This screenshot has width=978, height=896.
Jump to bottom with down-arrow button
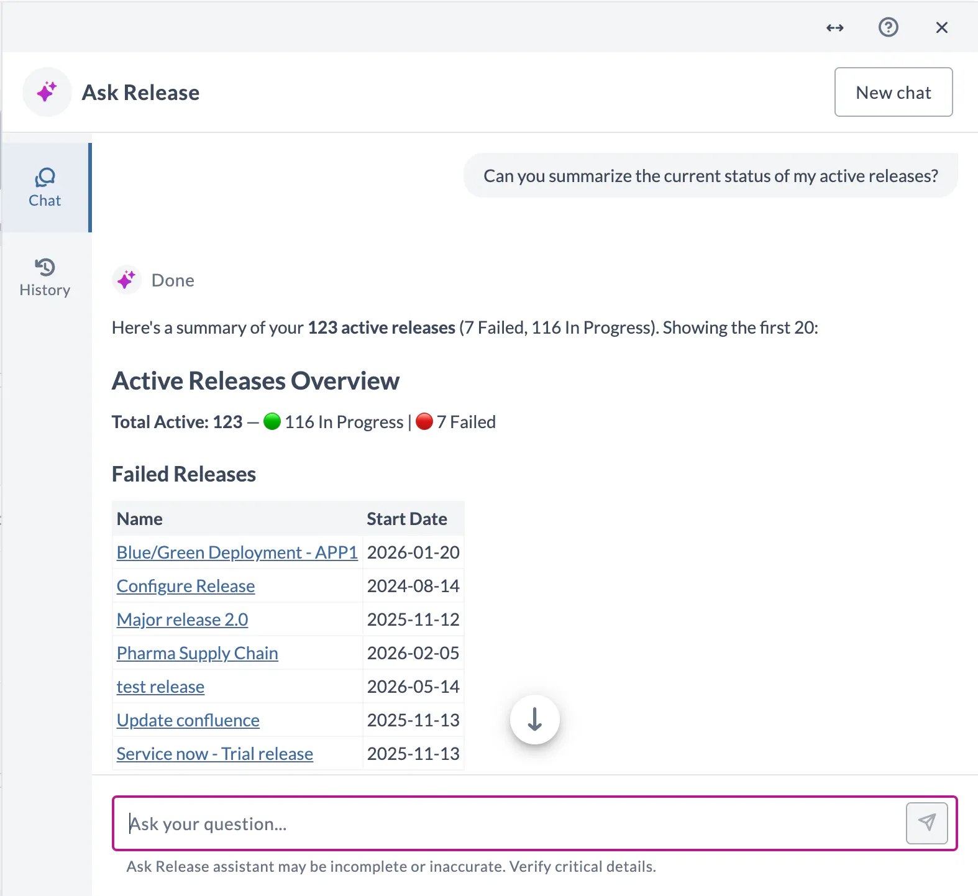tap(535, 720)
